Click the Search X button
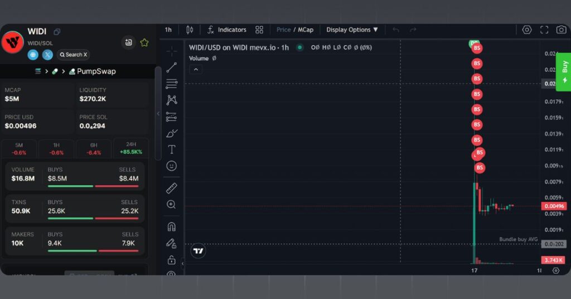Screen dimensions: 571x299 74,55
